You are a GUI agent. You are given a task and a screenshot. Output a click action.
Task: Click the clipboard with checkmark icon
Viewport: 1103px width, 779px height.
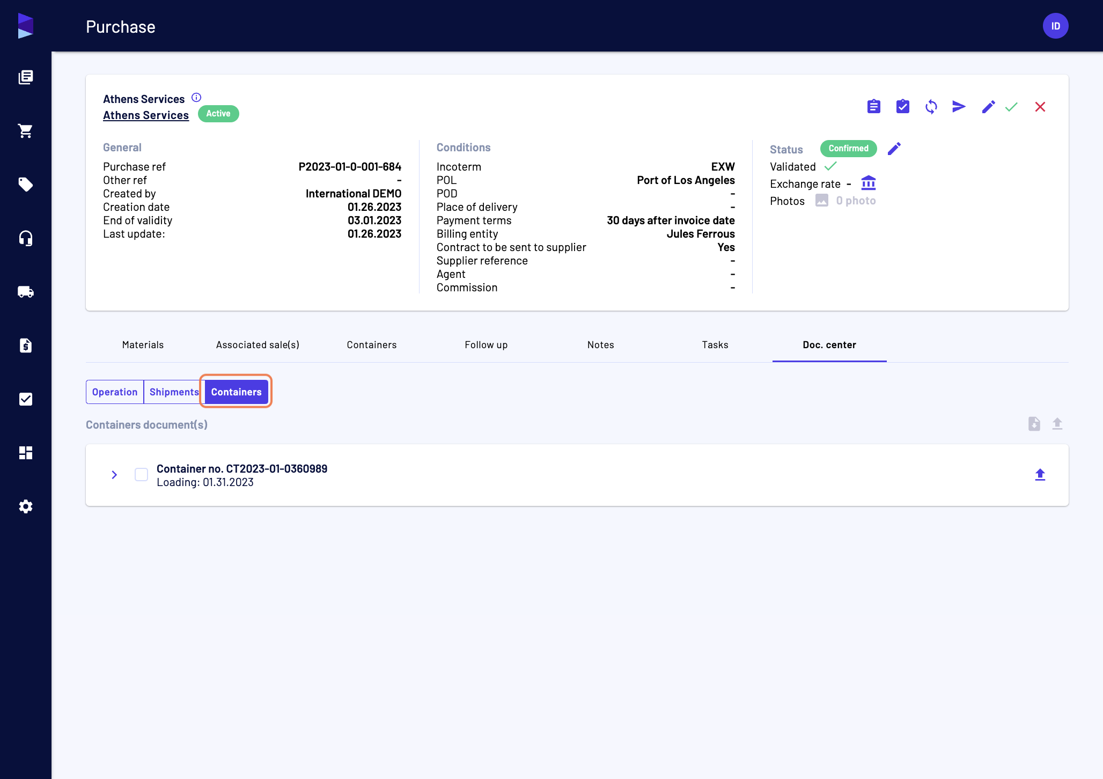[903, 107]
